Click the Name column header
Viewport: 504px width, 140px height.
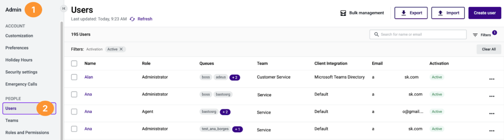(90, 63)
